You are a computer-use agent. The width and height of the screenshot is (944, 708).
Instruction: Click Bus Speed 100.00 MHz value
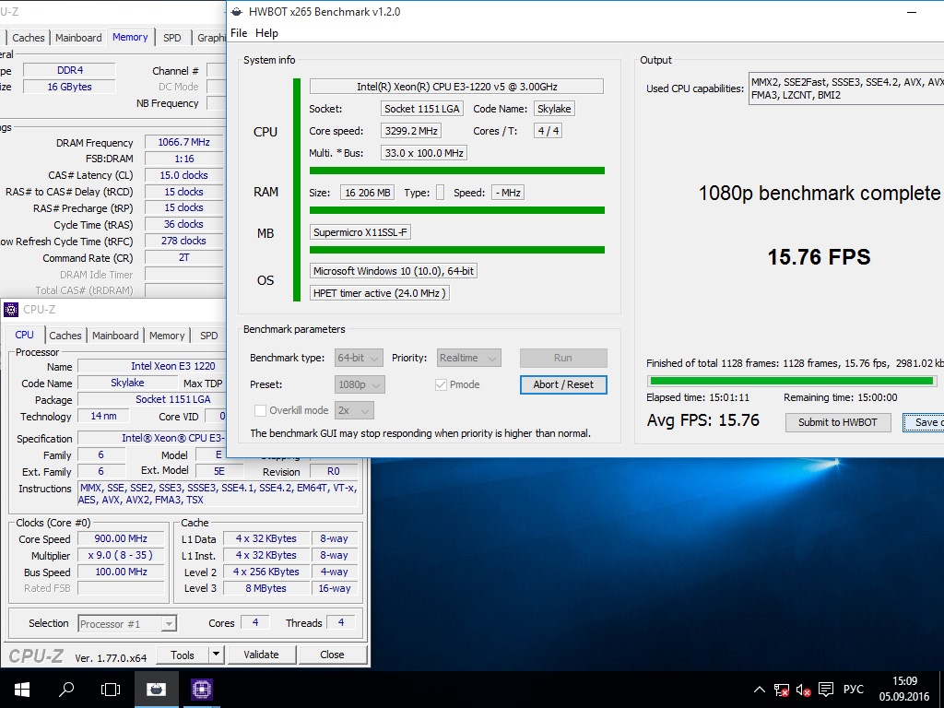coord(121,572)
